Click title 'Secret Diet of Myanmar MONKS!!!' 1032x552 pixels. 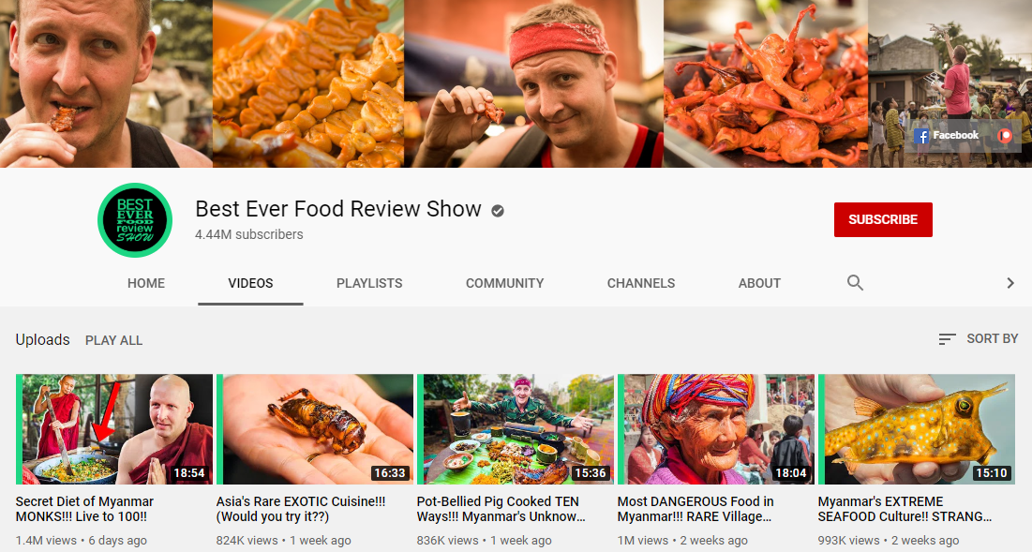pyautogui.click(x=84, y=509)
